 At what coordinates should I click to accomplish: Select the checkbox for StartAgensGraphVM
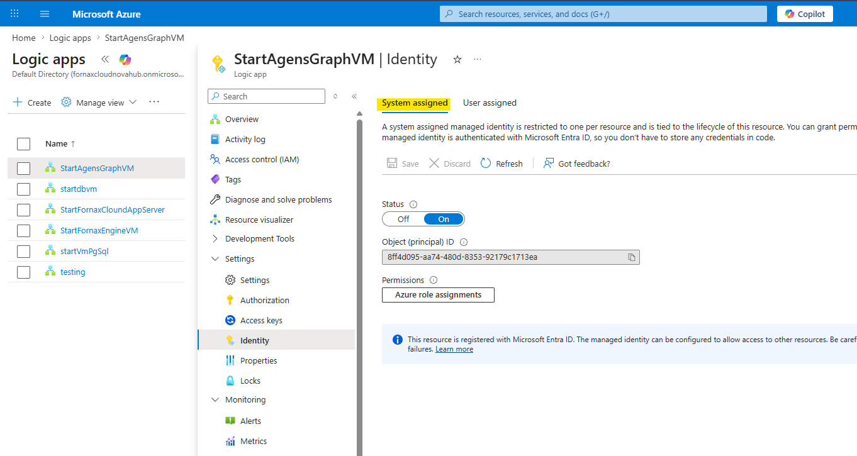click(23, 168)
